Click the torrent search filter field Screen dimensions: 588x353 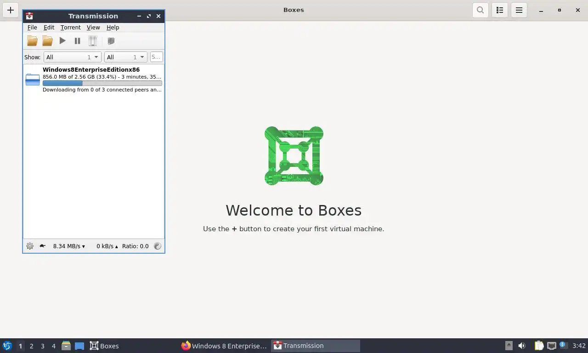click(x=156, y=57)
